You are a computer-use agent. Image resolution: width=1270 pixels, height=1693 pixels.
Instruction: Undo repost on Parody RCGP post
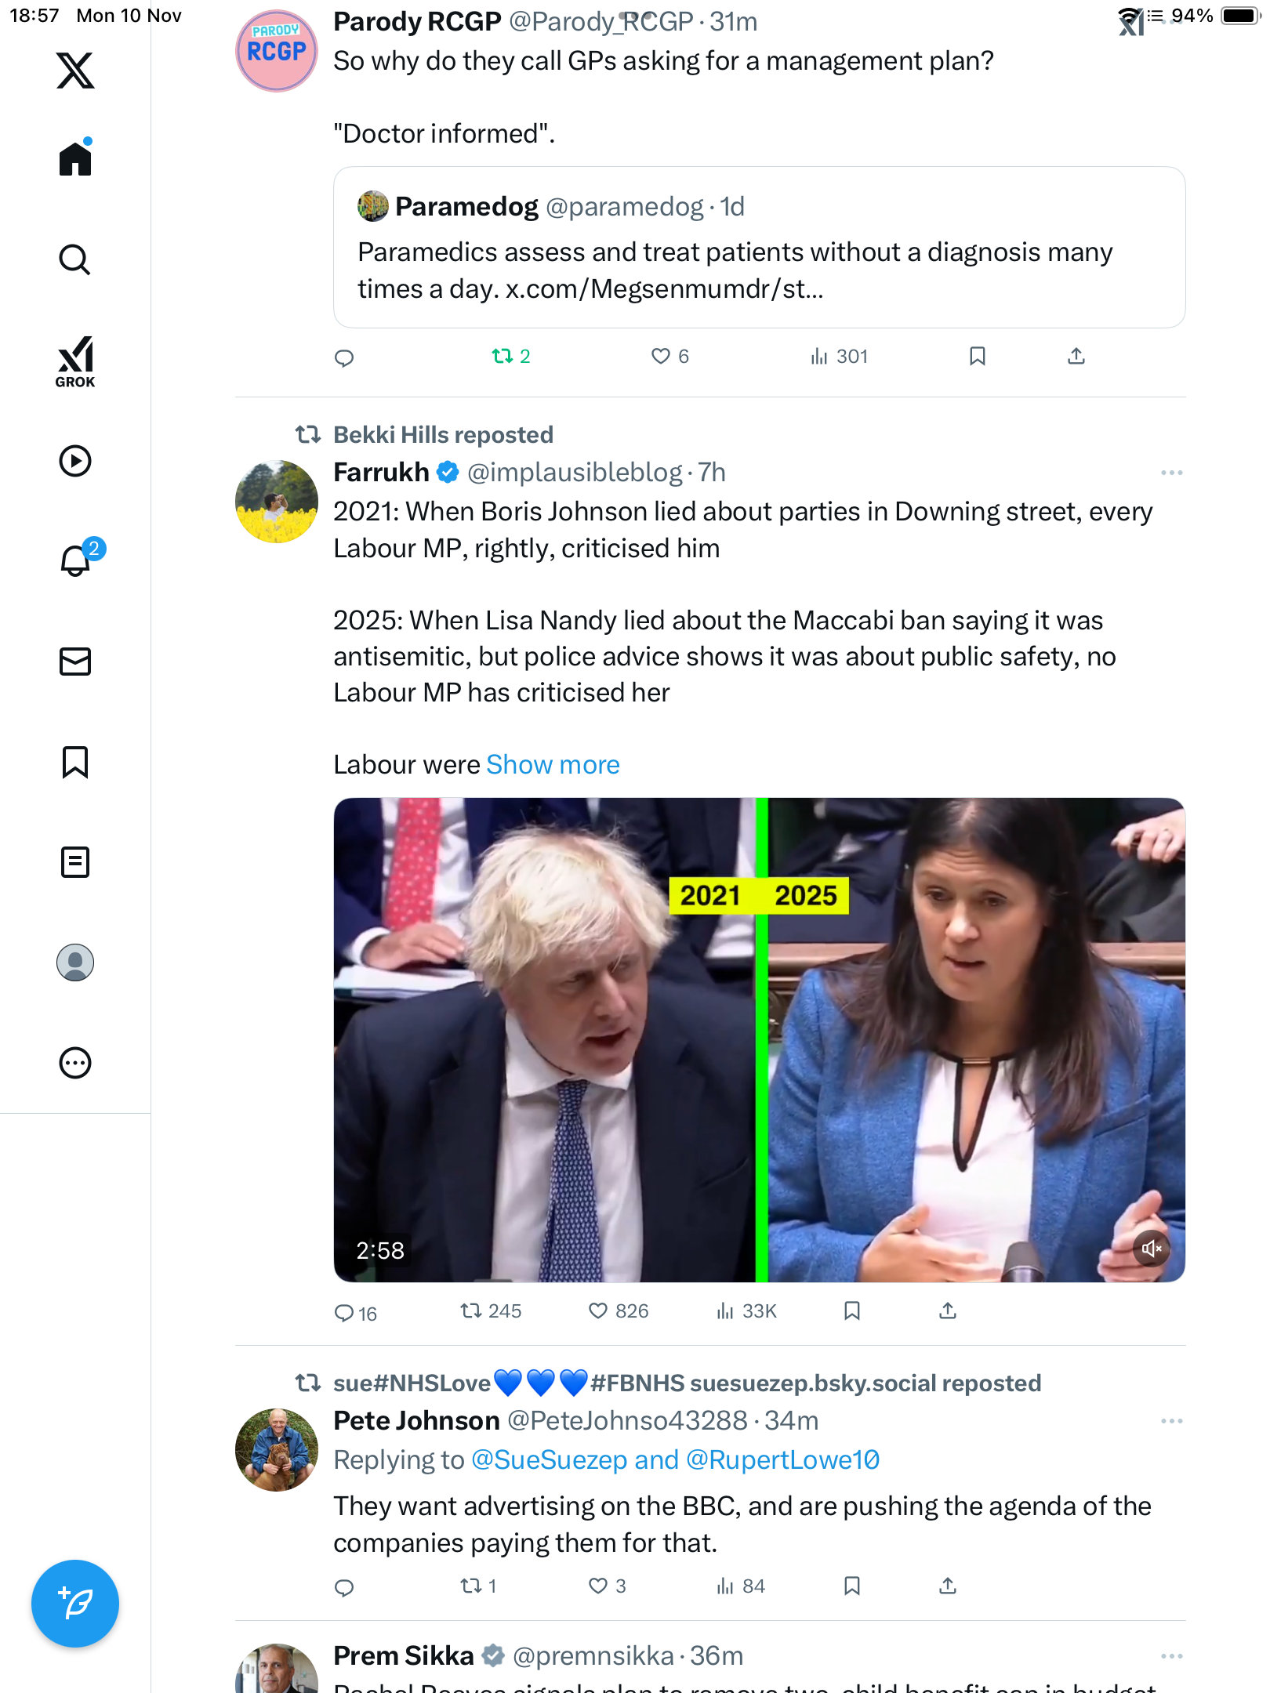tap(511, 357)
